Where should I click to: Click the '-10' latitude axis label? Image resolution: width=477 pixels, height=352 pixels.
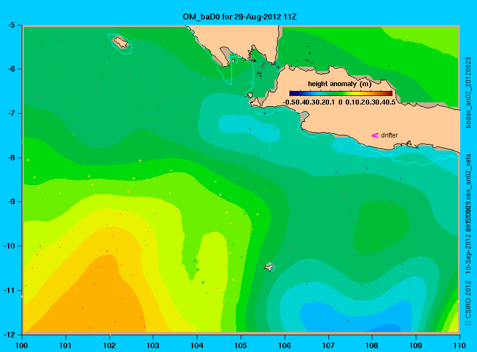point(9,246)
